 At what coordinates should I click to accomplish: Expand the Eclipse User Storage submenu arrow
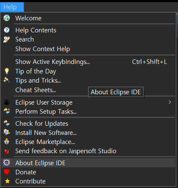pyautogui.click(x=170, y=102)
